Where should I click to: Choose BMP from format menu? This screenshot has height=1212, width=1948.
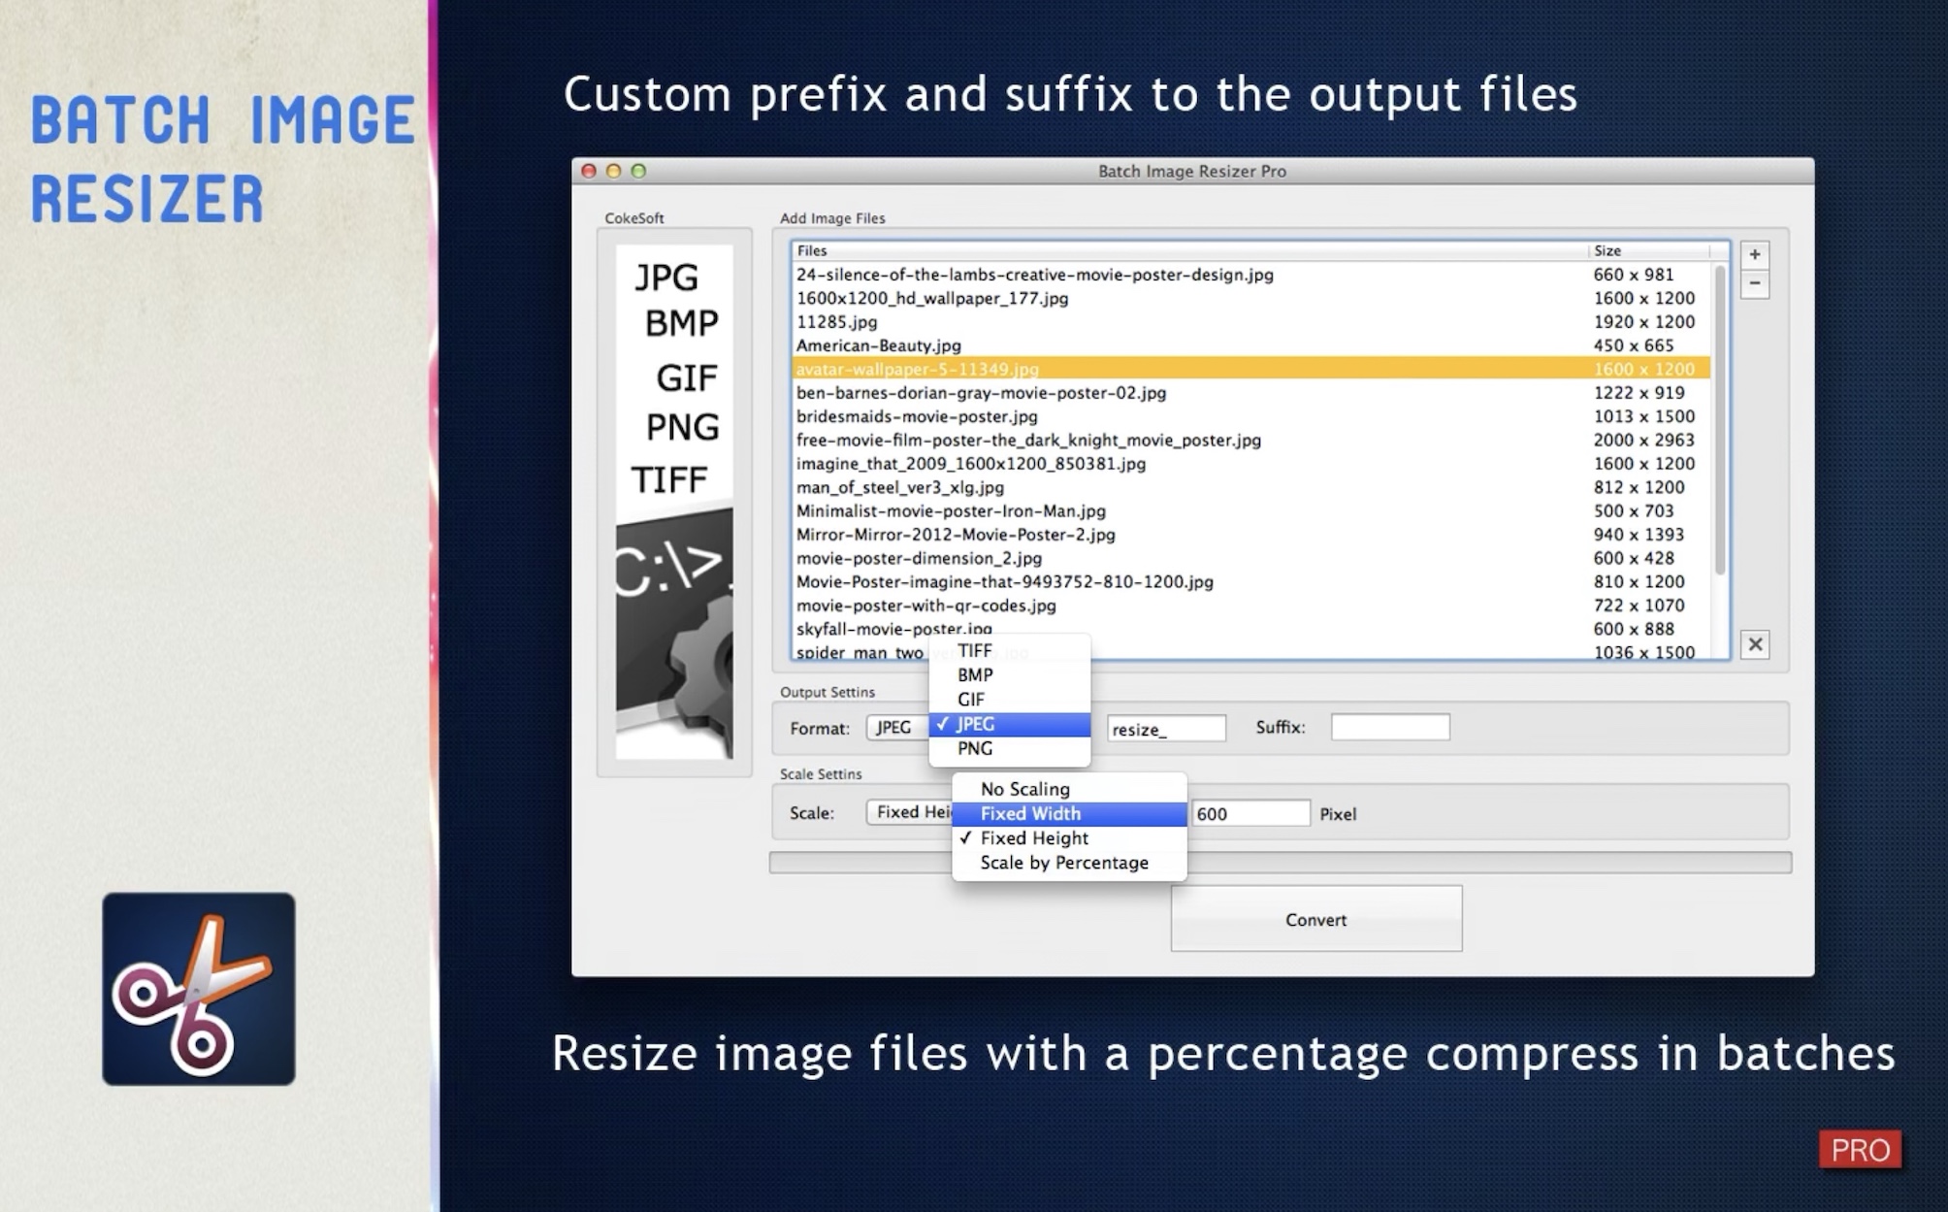click(975, 675)
